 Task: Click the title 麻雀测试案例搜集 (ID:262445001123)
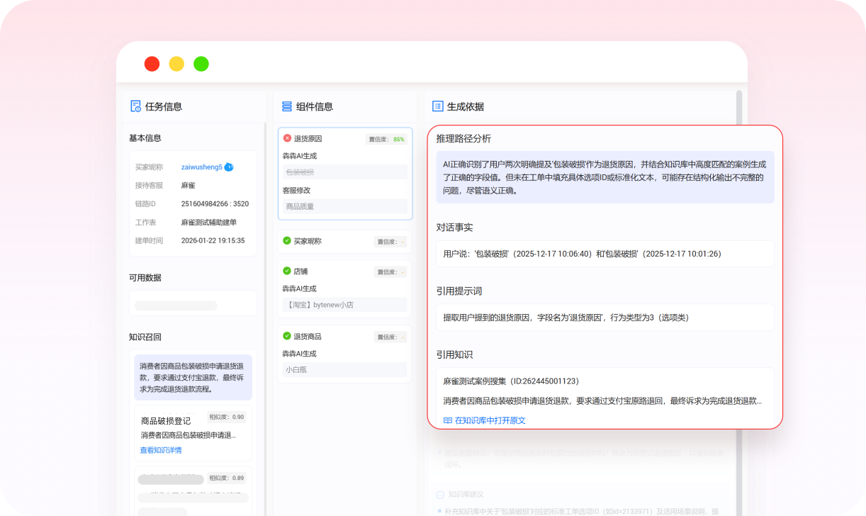click(x=511, y=381)
